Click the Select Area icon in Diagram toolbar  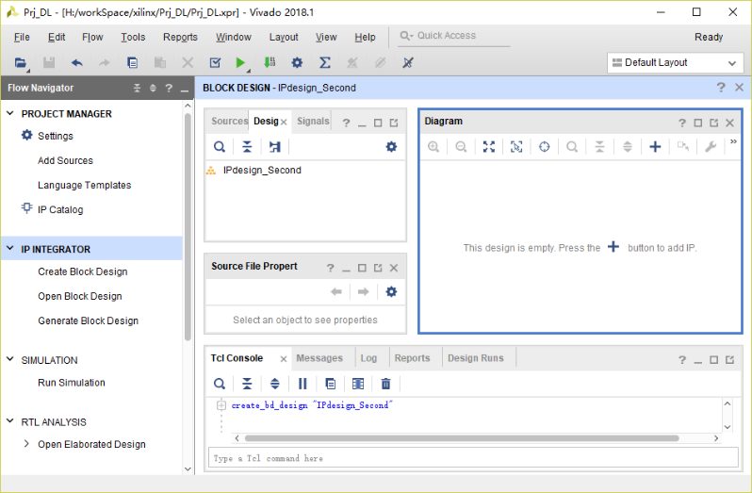tap(516, 147)
